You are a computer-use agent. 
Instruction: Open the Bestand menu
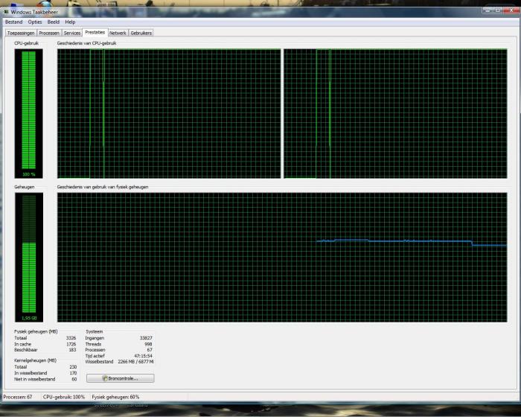pos(13,22)
